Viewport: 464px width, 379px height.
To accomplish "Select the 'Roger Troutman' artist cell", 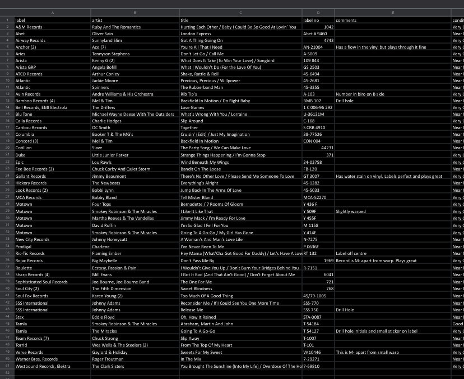I will [x=135, y=359].
